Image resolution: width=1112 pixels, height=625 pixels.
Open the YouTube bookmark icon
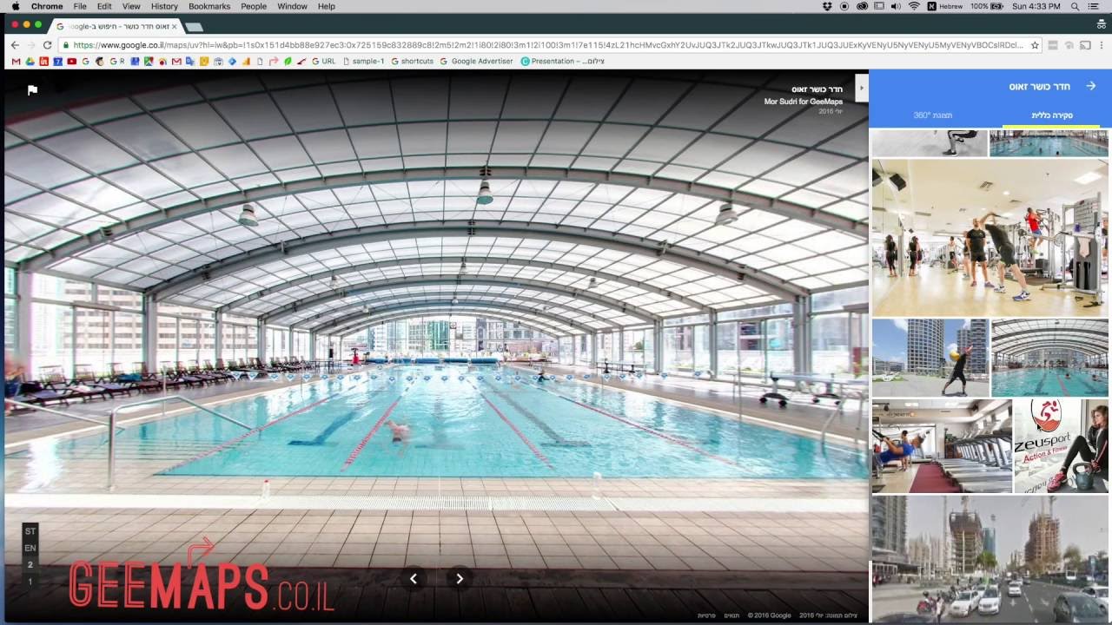click(x=71, y=62)
